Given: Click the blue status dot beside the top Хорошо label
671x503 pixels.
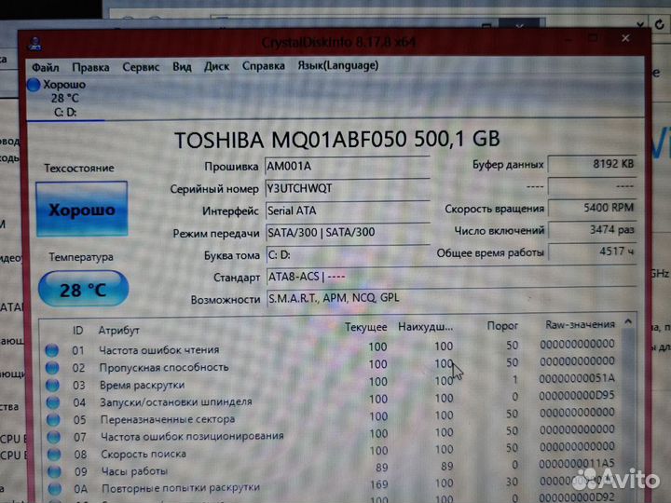Looking at the screenshot, I should click(x=34, y=85).
